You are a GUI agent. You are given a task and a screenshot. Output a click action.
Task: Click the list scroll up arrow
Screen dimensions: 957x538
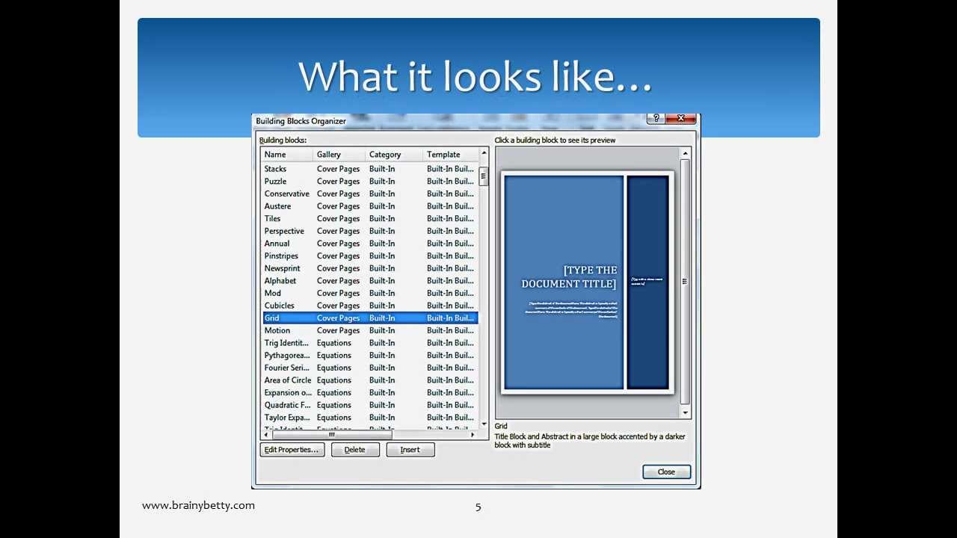[x=484, y=153]
